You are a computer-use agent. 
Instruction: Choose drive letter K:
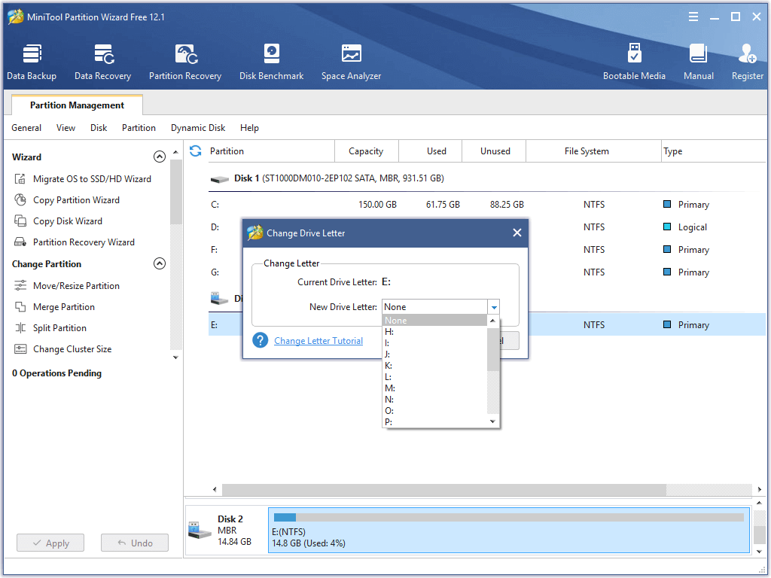tap(434, 366)
